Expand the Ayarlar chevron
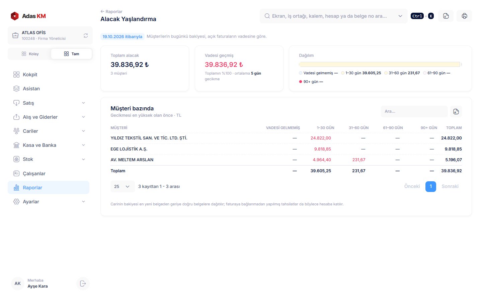 click(x=83, y=202)
